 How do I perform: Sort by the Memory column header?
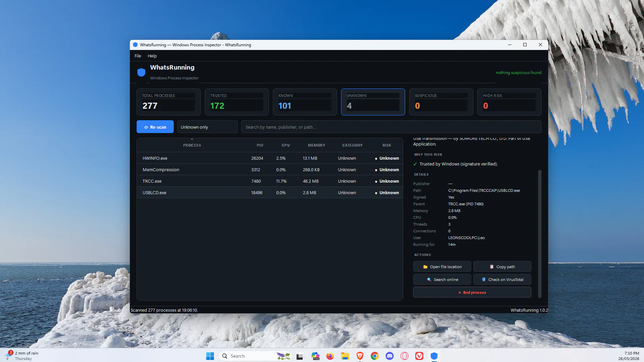click(316, 145)
